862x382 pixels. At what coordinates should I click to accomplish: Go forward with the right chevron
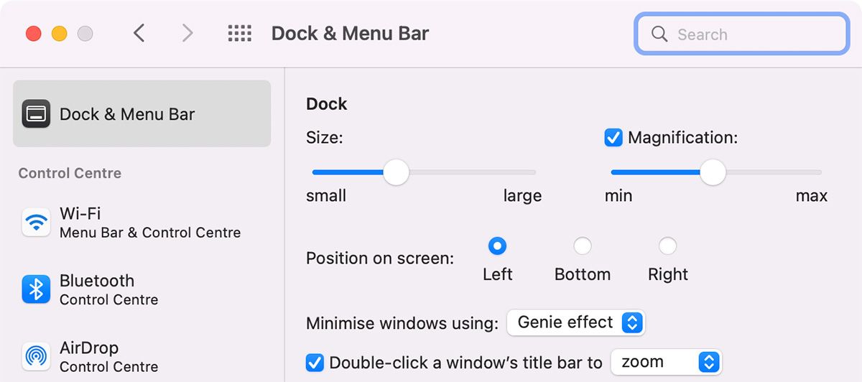pos(187,34)
